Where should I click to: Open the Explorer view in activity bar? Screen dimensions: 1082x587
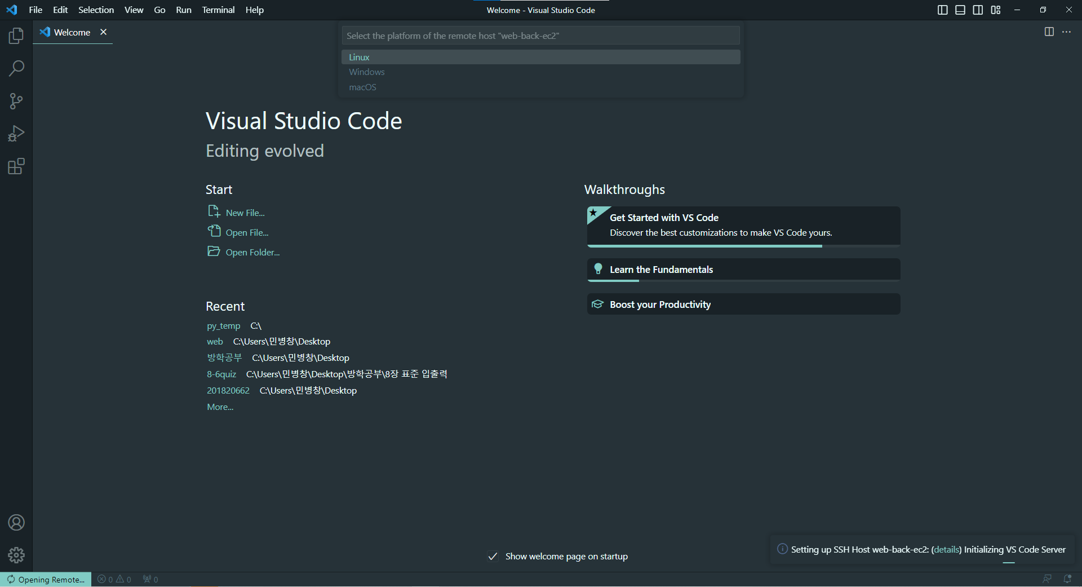[x=16, y=36]
